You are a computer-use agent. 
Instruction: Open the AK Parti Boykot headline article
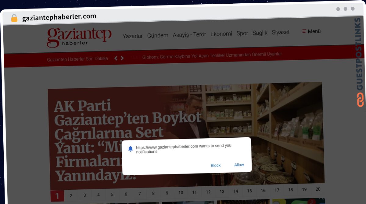coord(128,140)
